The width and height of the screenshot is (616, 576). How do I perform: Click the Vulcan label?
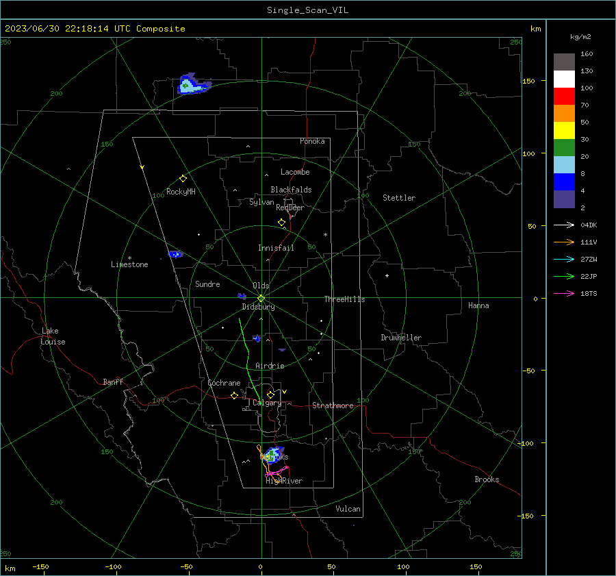pos(348,509)
